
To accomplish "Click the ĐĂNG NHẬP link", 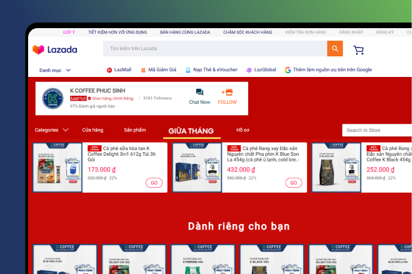I will click(x=351, y=33).
